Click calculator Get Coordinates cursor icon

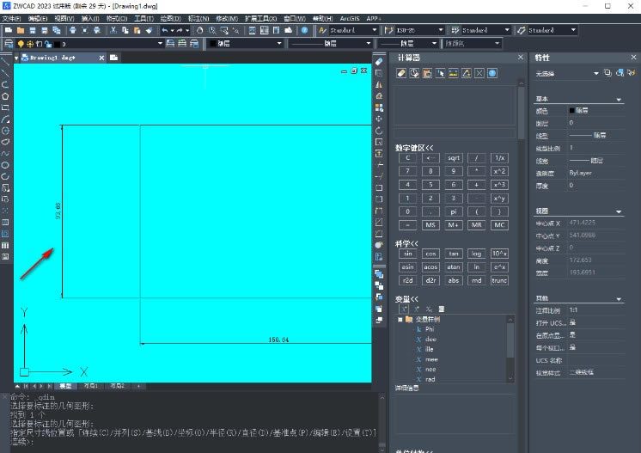coord(440,73)
